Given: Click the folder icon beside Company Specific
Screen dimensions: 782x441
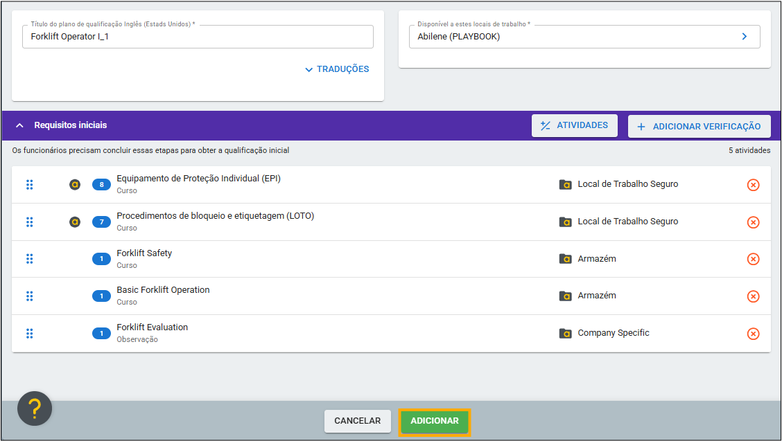Looking at the screenshot, I should tap(566, 334).
